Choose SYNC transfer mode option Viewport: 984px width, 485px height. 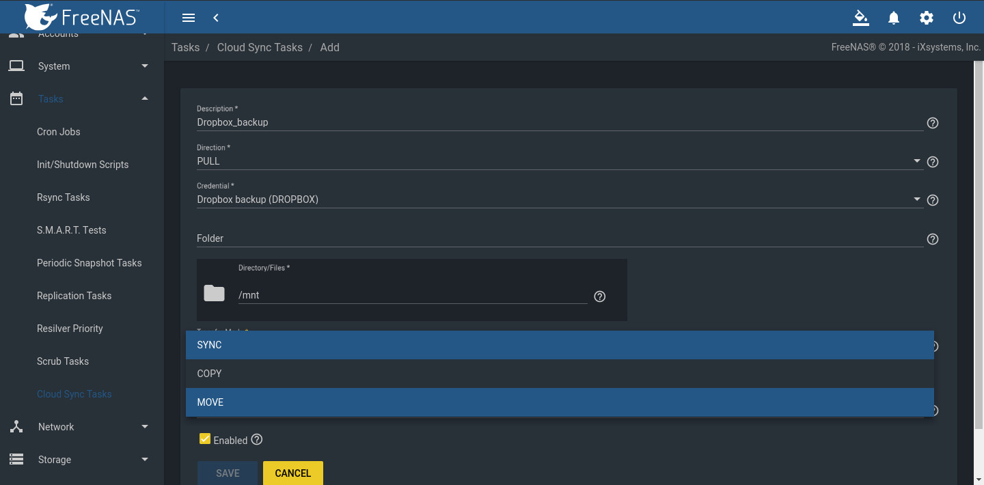[560, 345]
